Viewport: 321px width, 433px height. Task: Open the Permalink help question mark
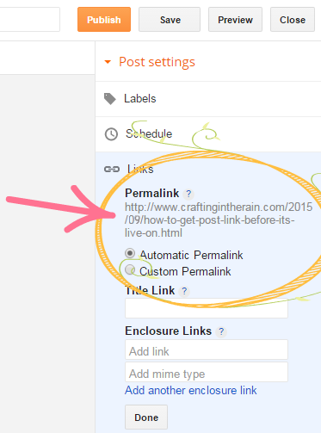(188, 194)
